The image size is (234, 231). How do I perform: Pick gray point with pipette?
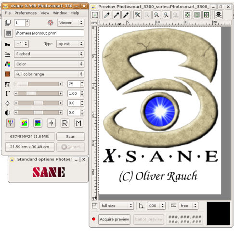click(117, 15)
